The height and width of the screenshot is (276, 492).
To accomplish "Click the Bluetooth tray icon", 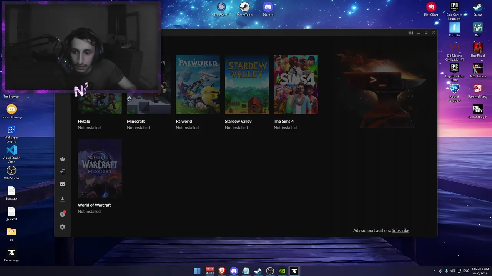I will pos(440,271).
